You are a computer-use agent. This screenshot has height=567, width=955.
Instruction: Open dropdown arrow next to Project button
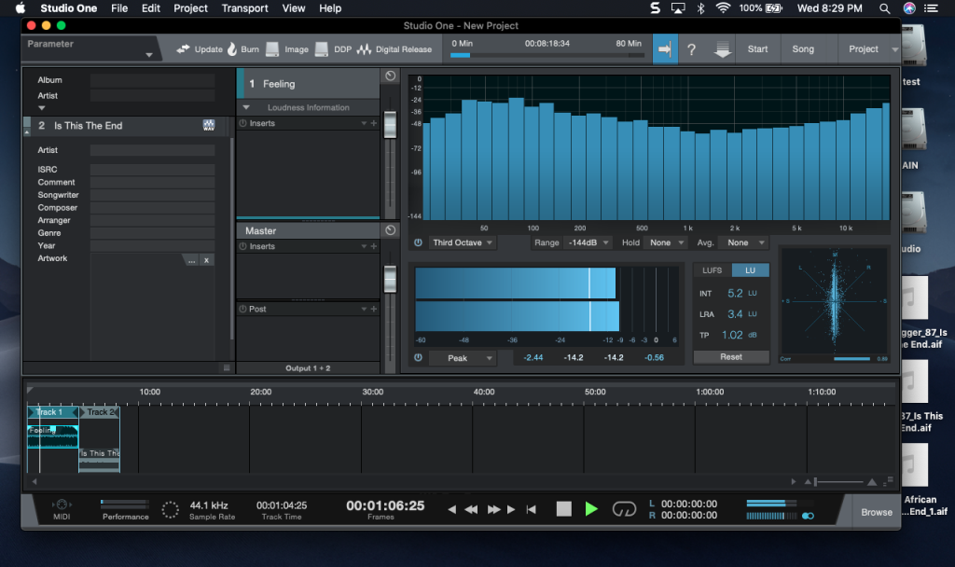(x=894, y=49)
